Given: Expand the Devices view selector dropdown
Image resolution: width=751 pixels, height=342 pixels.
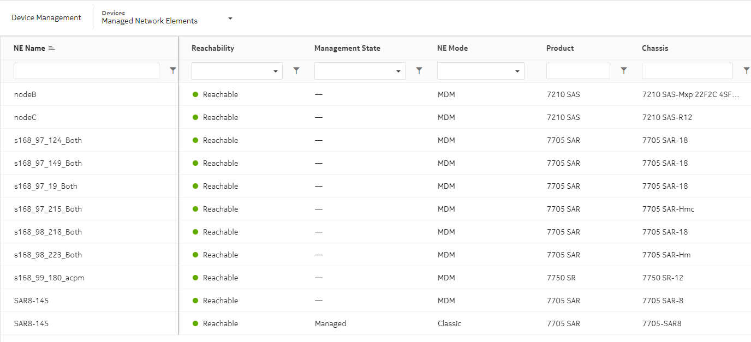Looking at the screenshot, I should pyautogui.click(x=230, y=17).
